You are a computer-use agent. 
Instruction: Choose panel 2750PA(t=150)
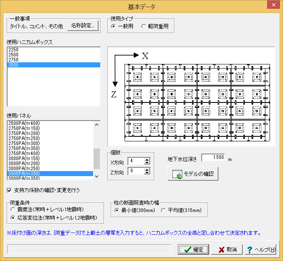[x=50, y=128]
